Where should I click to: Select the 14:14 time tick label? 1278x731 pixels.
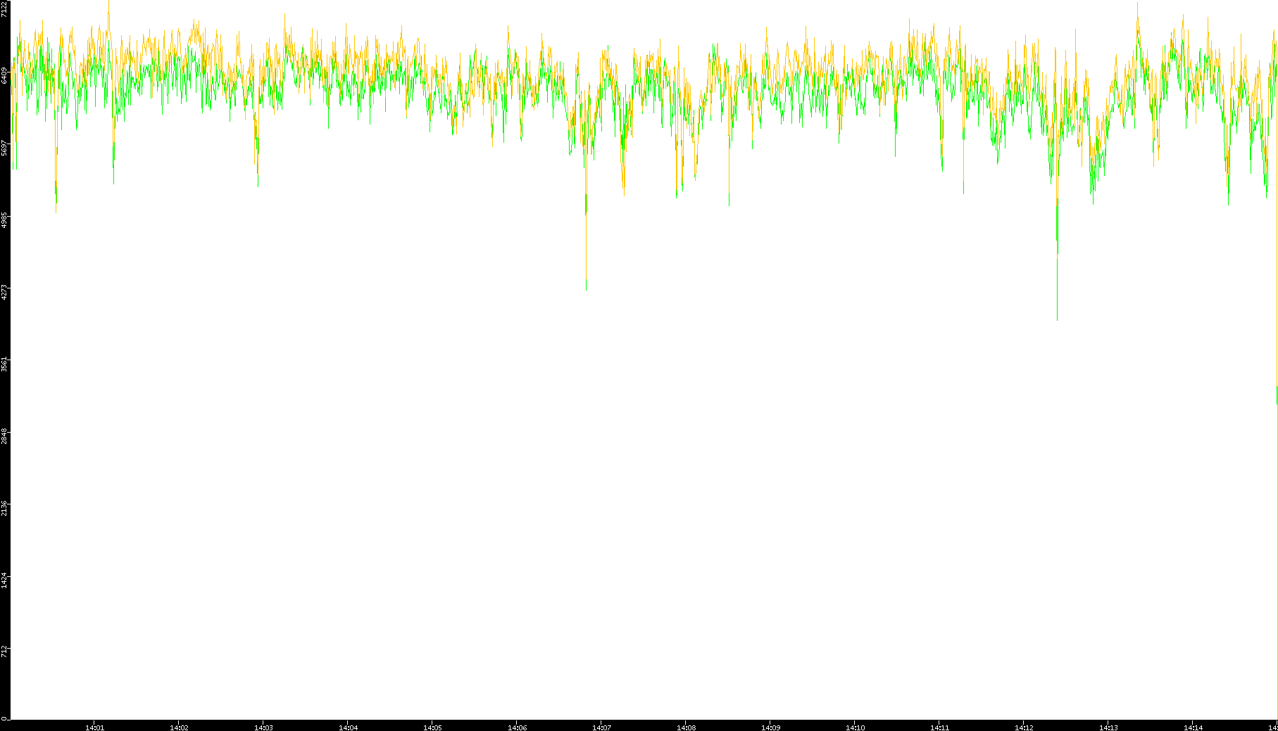click(1193, 727)
